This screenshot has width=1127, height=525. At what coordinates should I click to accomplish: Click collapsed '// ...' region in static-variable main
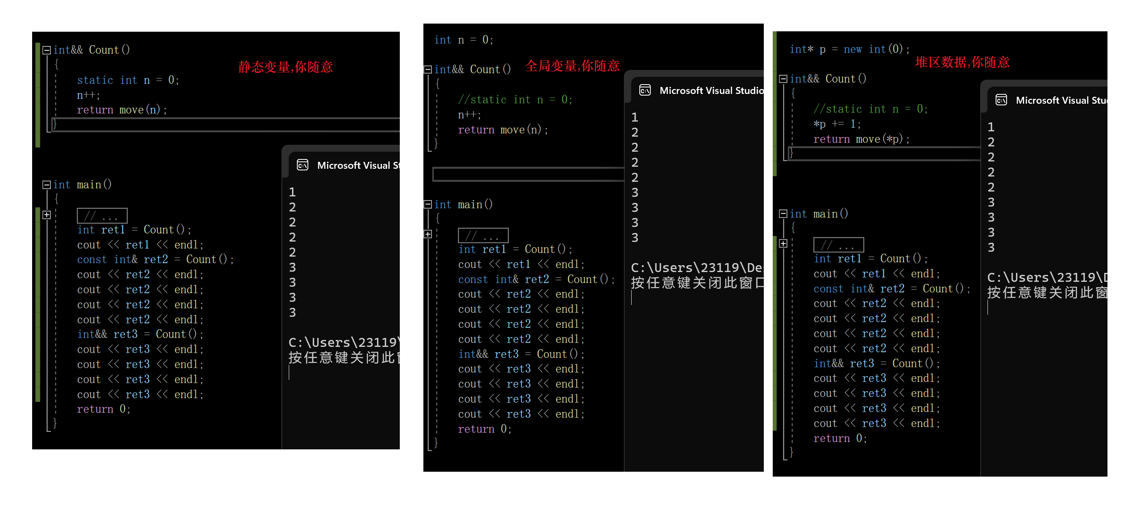(x=102, y=216)
